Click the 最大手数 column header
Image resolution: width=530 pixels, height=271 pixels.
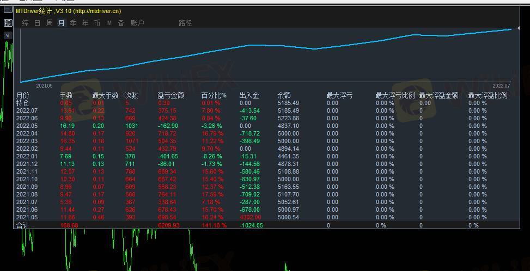pyautogui.click(x=106, y=96)
